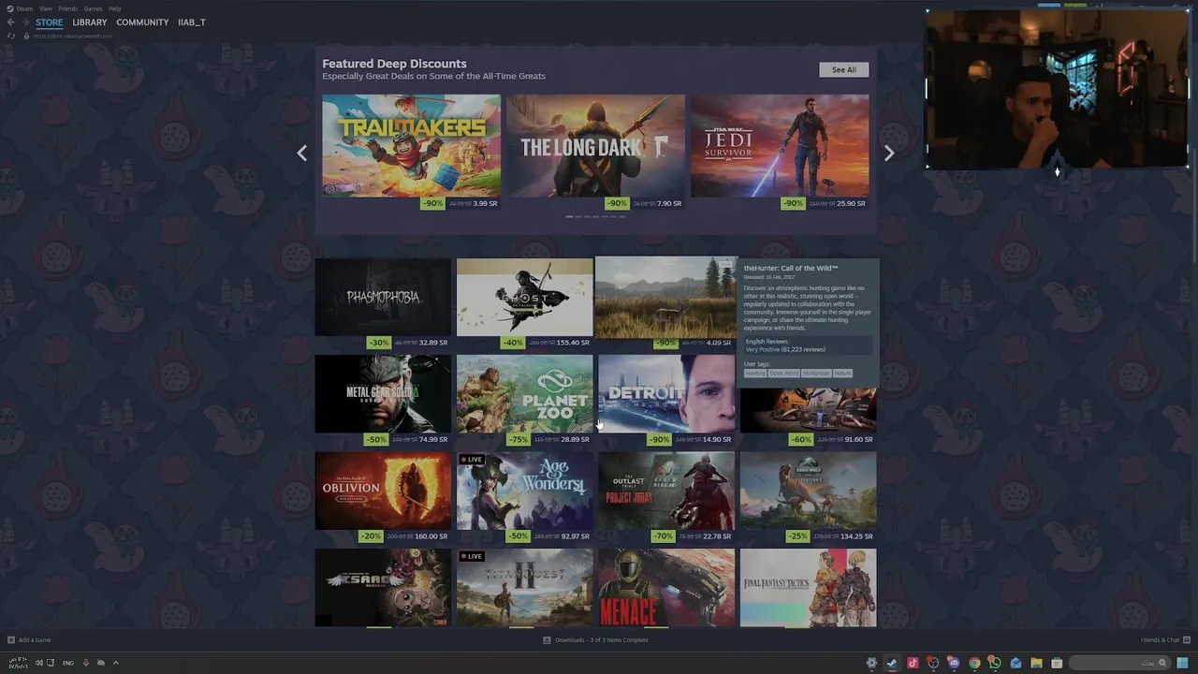
Task: Open the Help menu
Action: pyautogui.click(x=114, y=8)
